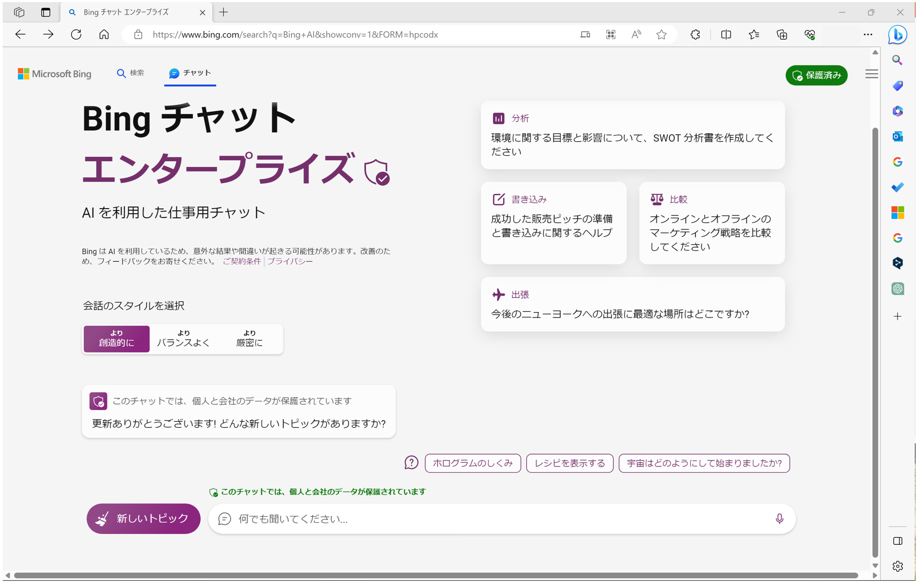The image size is (917, 583).
Task: Choose the レシピを表示する suggestion
Action: tap(570, 463)
